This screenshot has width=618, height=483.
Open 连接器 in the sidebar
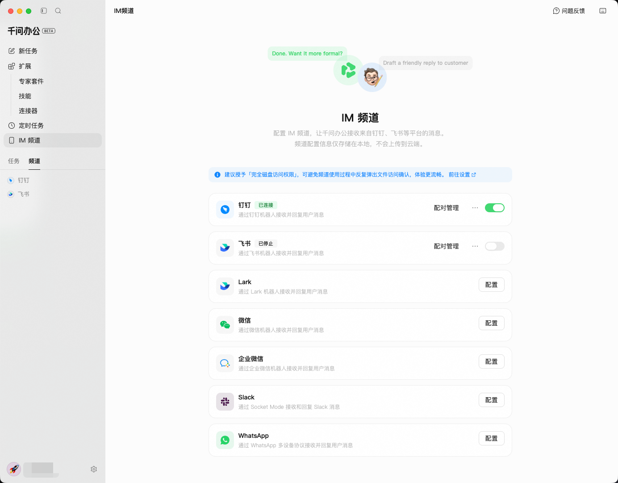[28, 111]
